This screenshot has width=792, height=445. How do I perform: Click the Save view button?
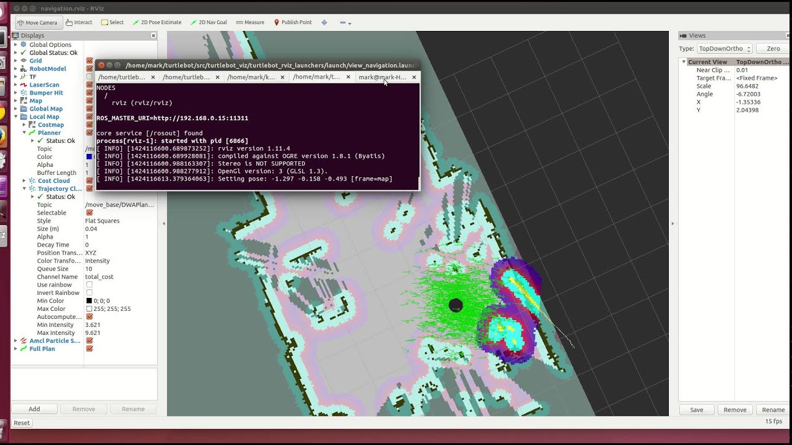tap(697, 410)
